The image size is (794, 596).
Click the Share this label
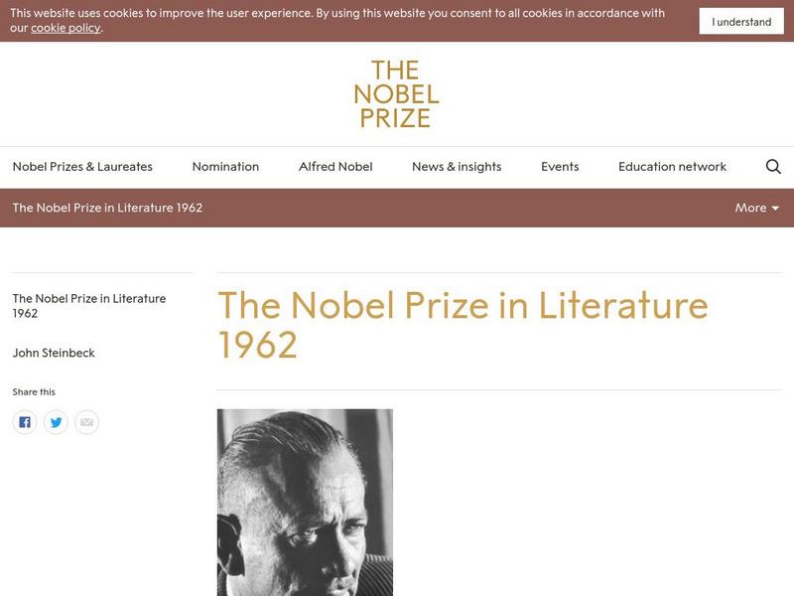point(34,392)
